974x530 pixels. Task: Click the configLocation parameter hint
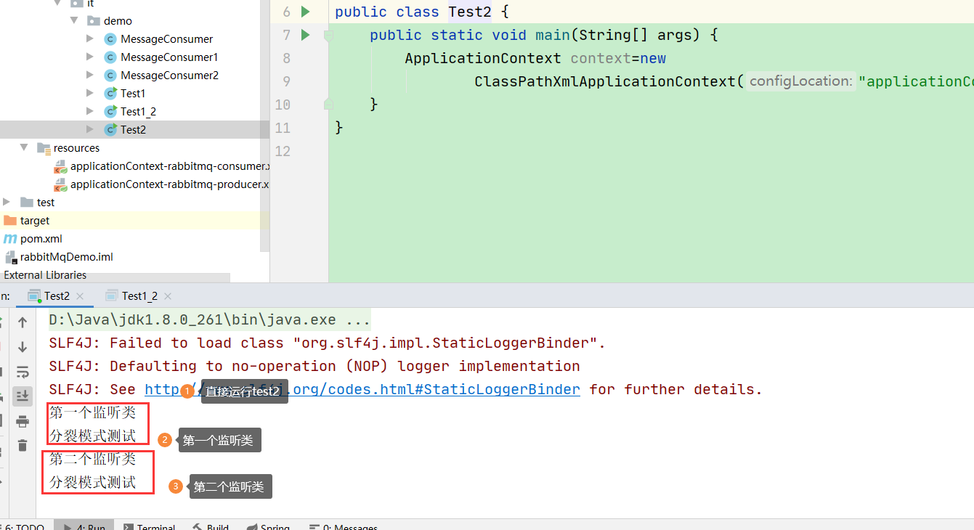tap(800, 81)
